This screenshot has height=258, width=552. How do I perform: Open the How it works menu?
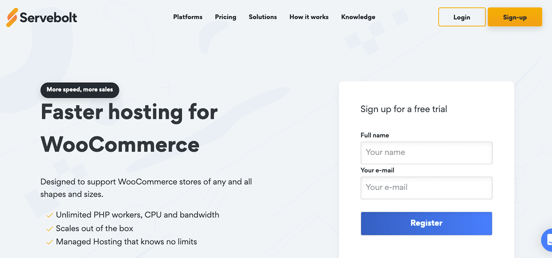coord(309,17)
